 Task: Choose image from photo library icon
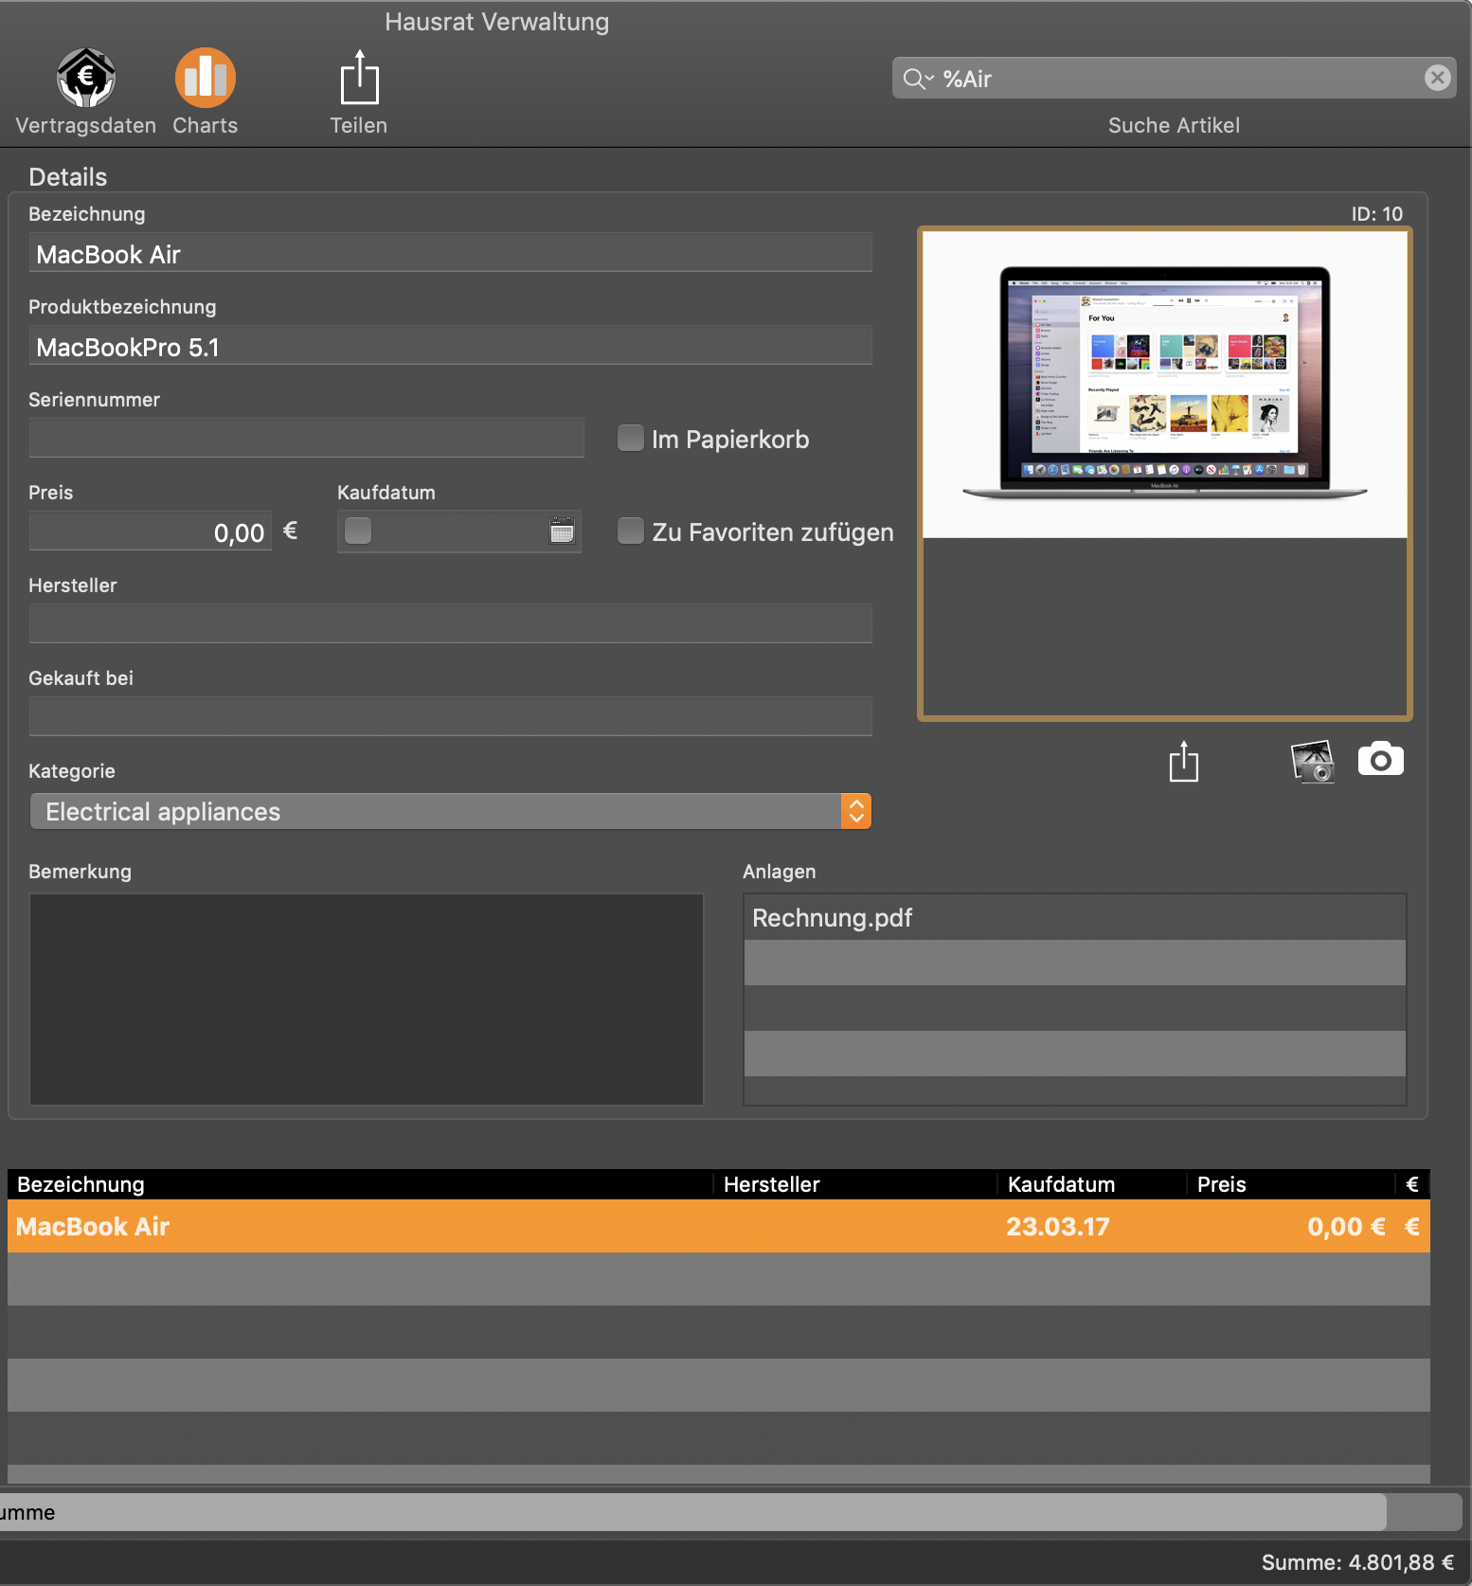point(1313,761)
